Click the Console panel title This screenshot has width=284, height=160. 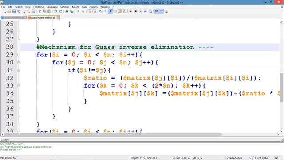[5, 140]
